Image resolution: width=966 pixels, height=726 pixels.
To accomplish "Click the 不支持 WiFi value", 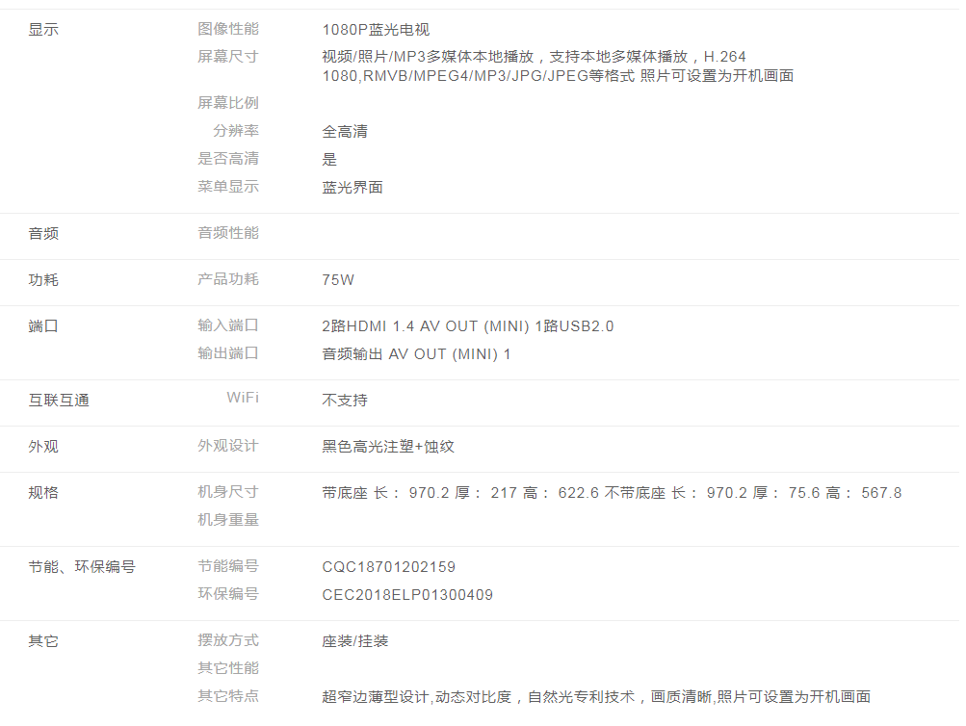I will (345, 401).
